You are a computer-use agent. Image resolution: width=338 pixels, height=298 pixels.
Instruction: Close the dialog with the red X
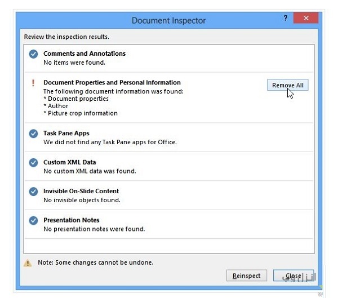coord(306,19)
